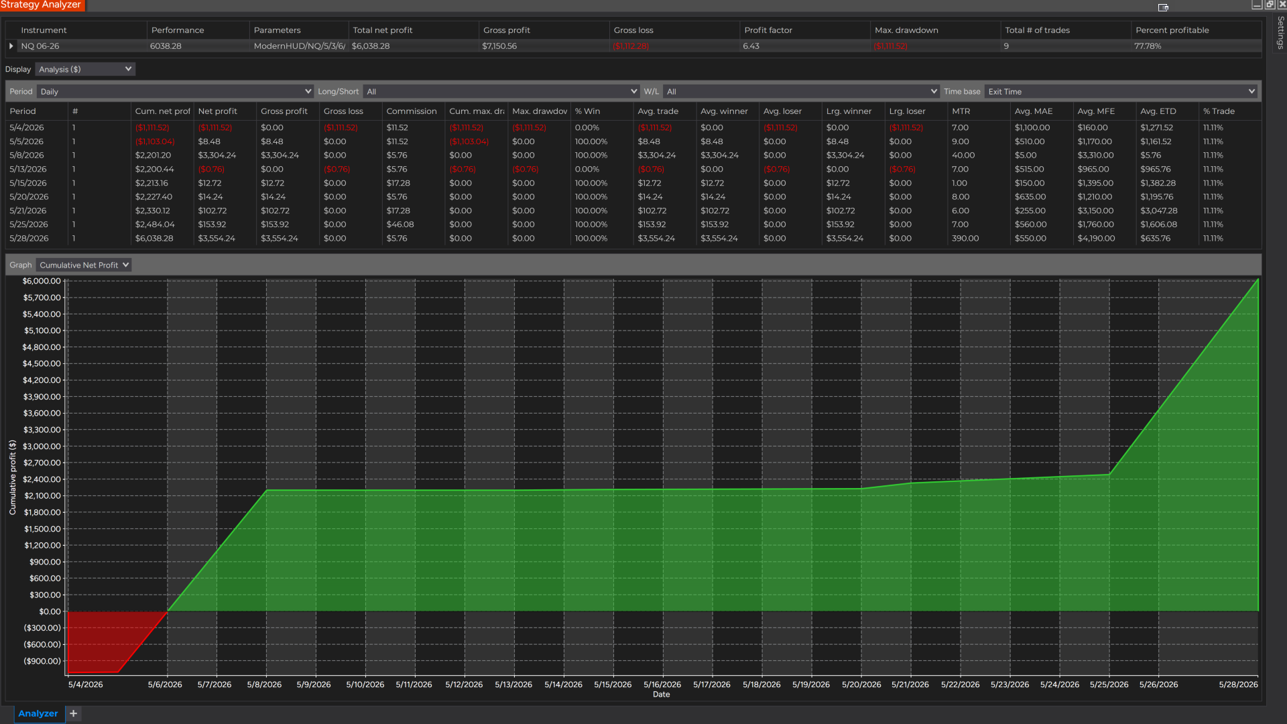Open the W/L All dropdown
The width and height of the screenshot is (1287, 724).
(x=801, y=91)
